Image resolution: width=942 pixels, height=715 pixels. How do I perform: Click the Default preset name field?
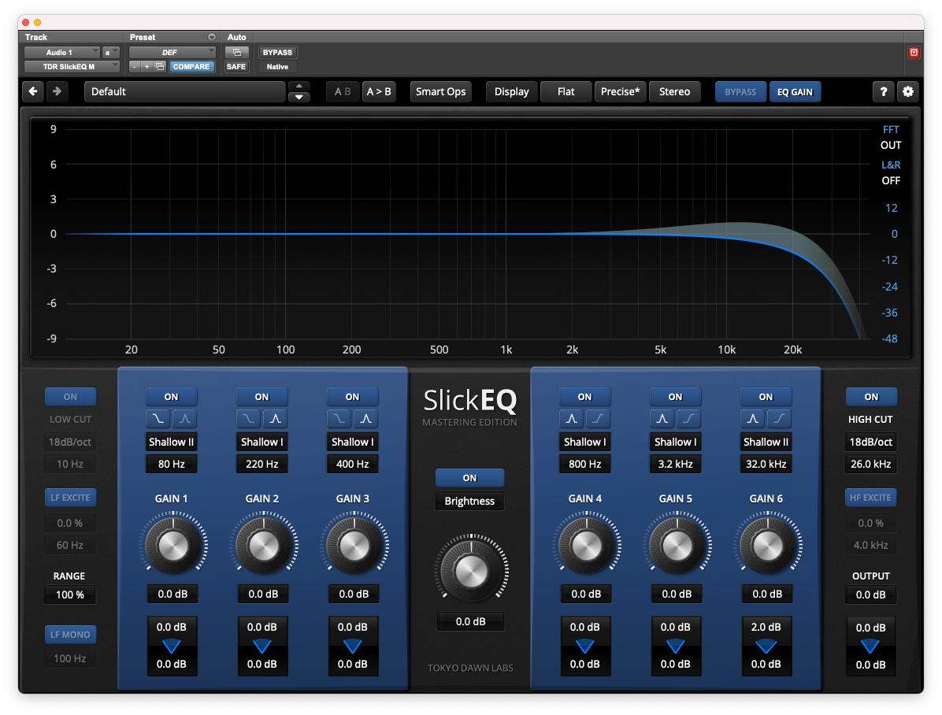185,91
